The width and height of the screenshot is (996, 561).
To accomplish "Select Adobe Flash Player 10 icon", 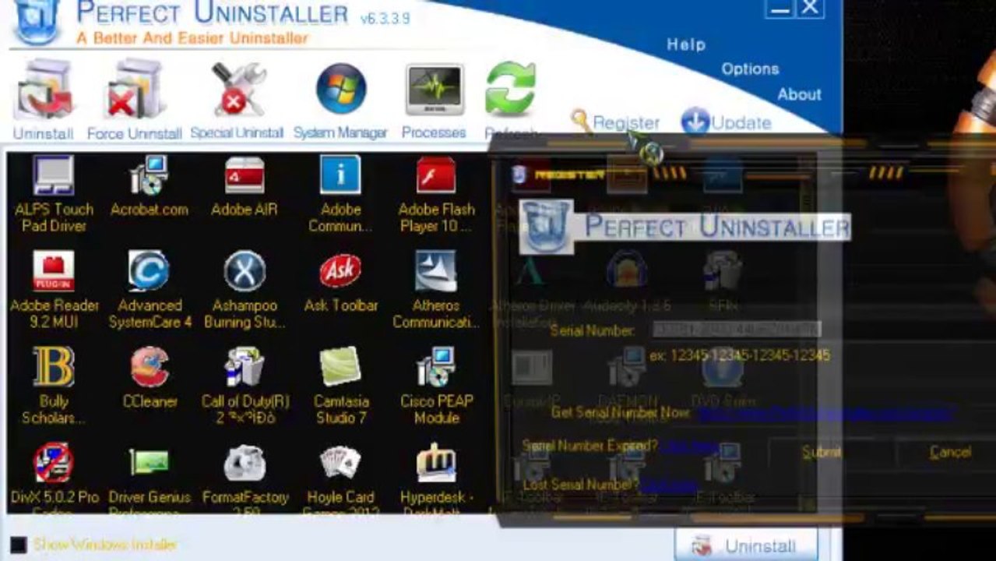I will 436,194.
